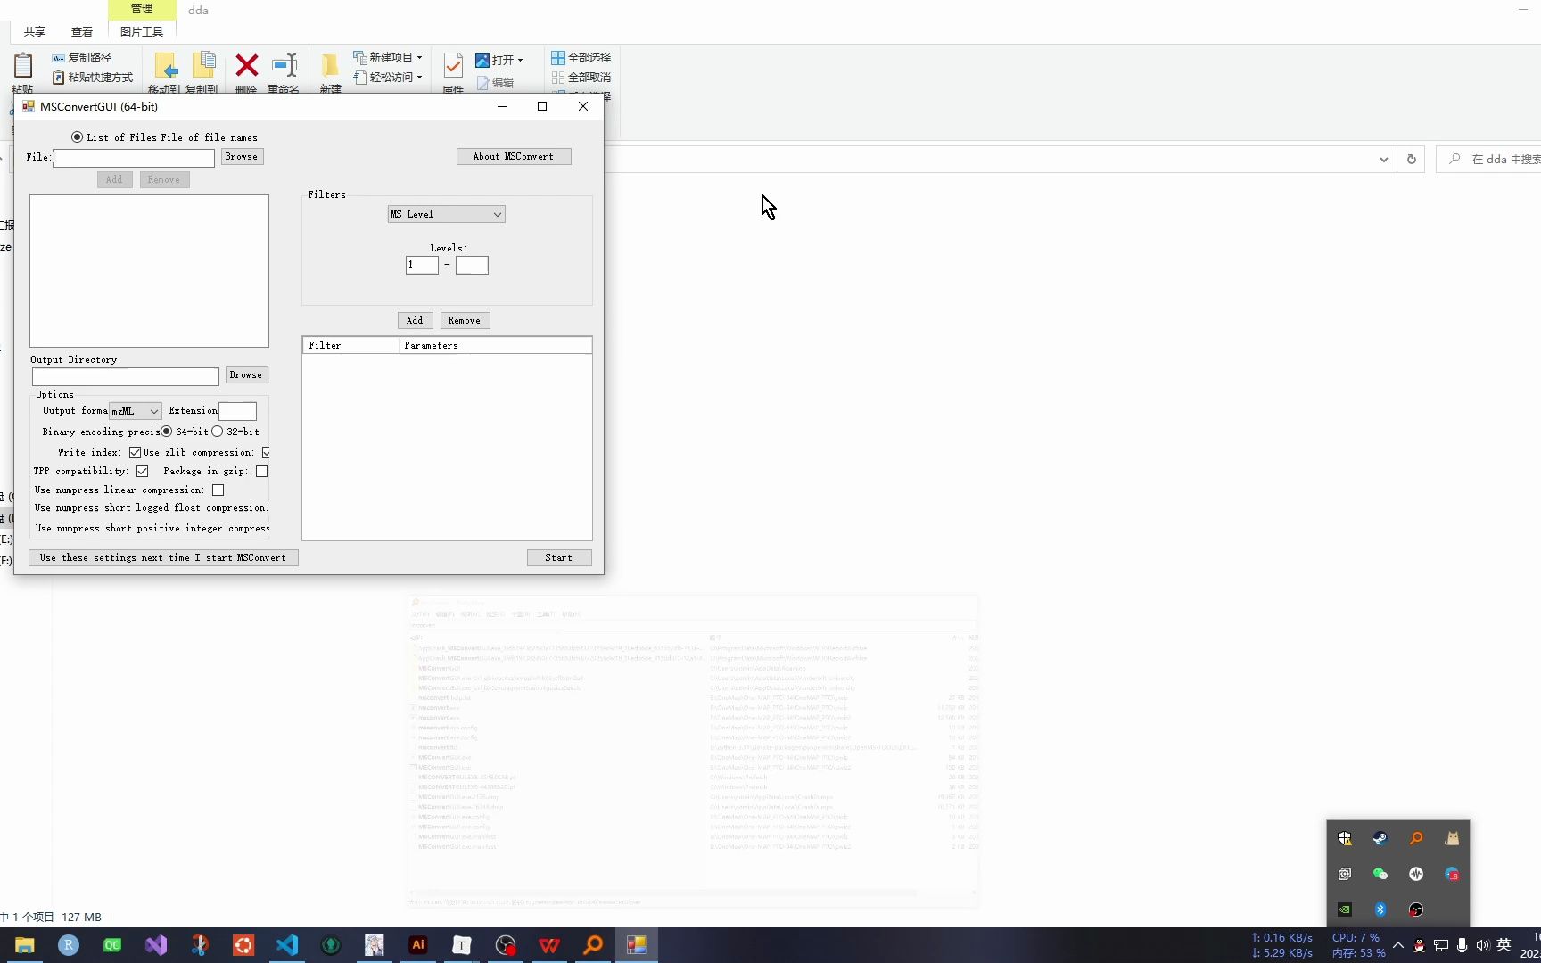Image resolution: width=1541 pixels, height=963 pixels.
Task: Click the Steam icon in tray overflow
Action: click(1380, 838)
